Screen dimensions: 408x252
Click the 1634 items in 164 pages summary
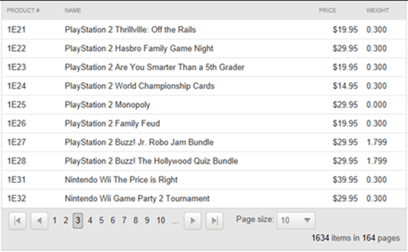click(356, 238)
